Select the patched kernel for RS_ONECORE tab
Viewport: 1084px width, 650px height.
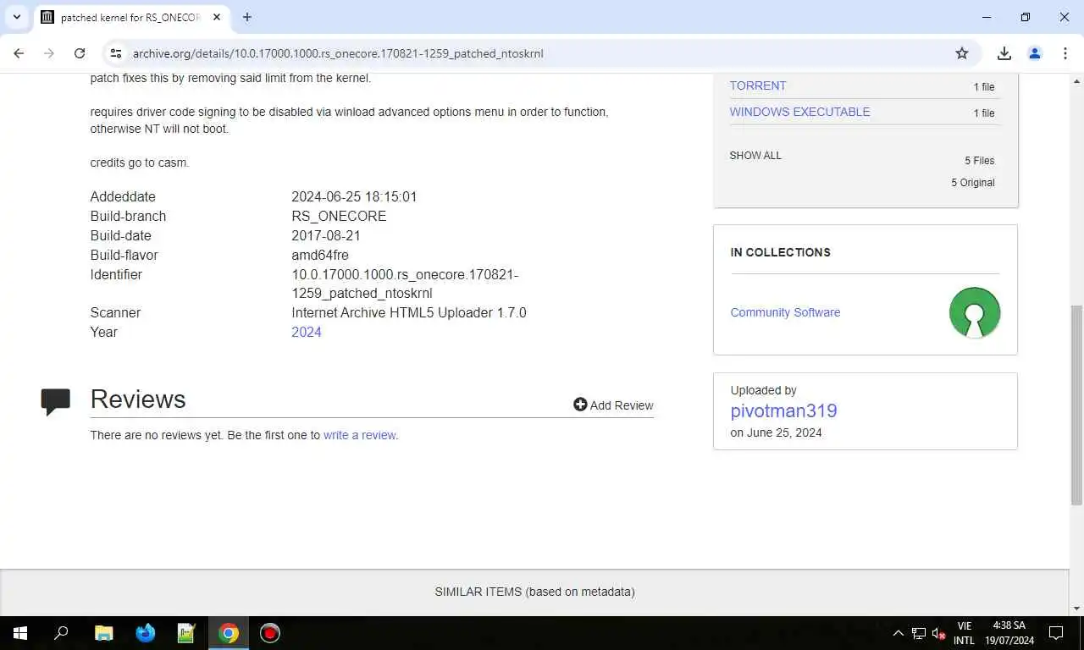(x=131, y=17)
